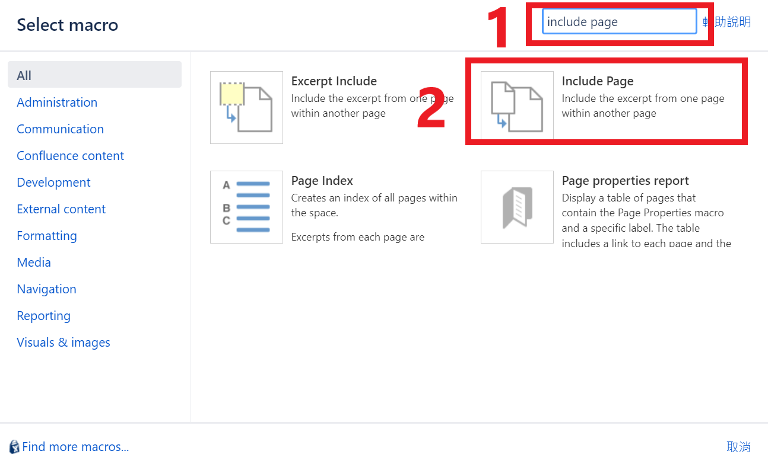Click the Page Index macro icon
Screen dimensions: 768x464
[x=246, y=207]
